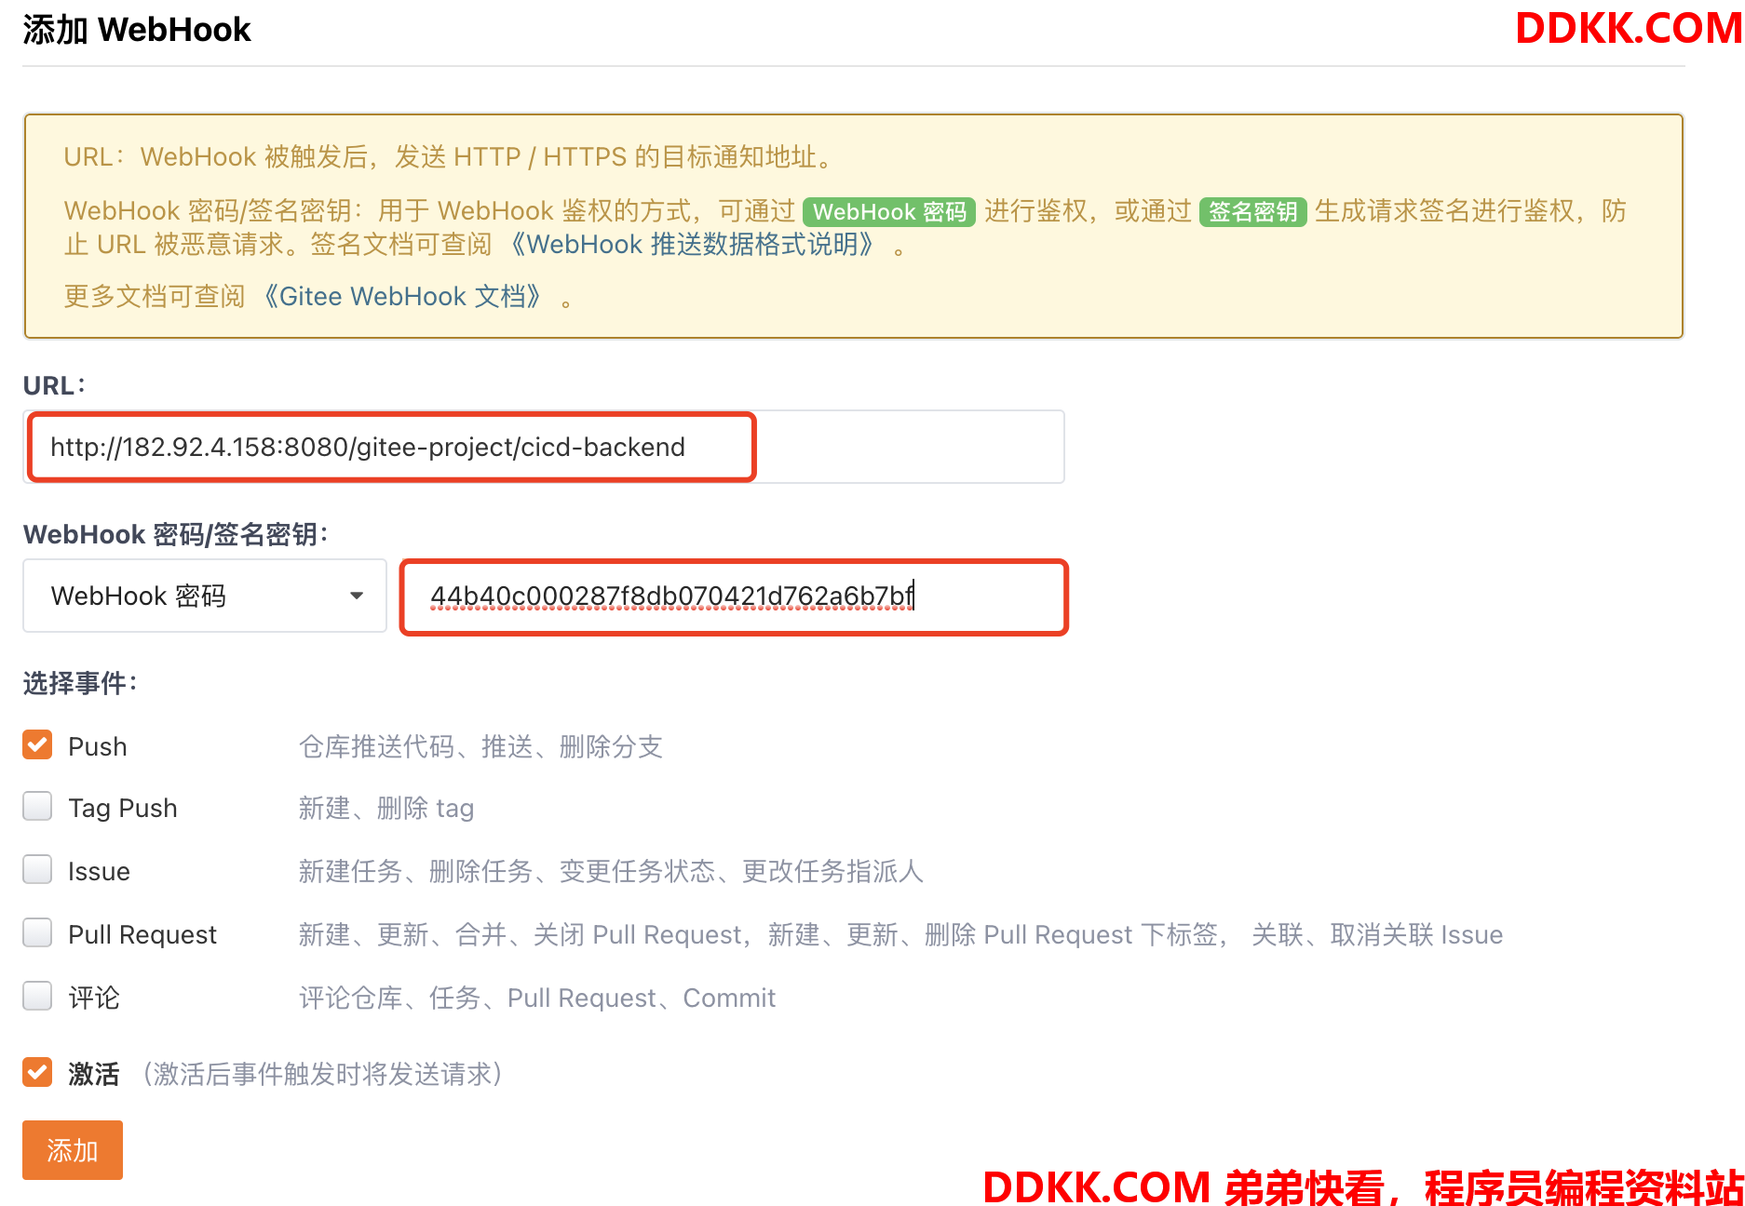Enable the Pull Request event checkbox
The width and height of the screenshot is (1745, 1206).
pyautogui.click(x=37, y=932)
